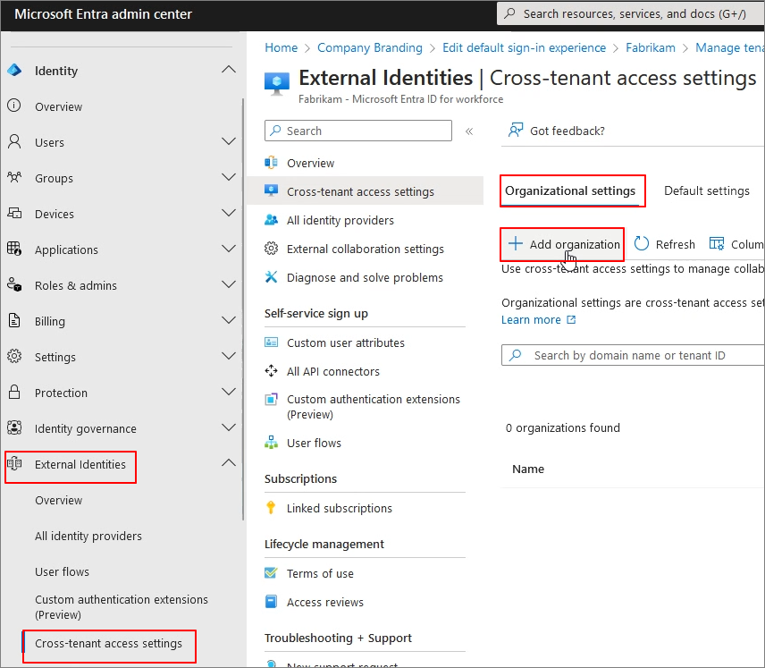Collapse the Identity section chevron

tap(228, 70)
